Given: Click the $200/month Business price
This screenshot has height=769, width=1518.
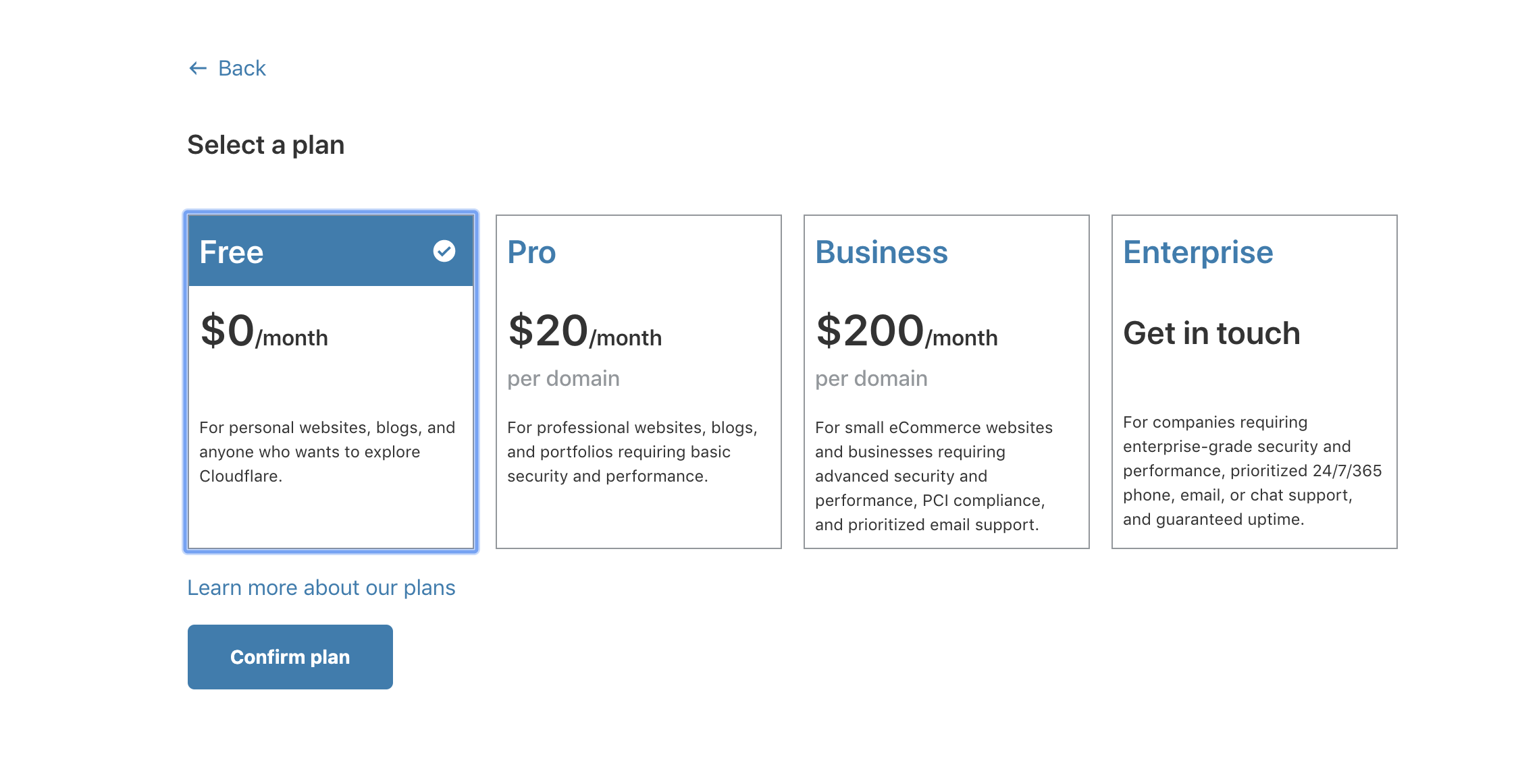Looking at the screenshot, I should tap(907, 331).
